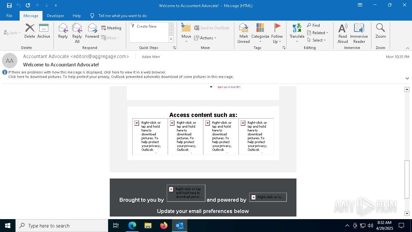412x232 pixels.
Task: Reply with a Meeting
Action: point(111,28)
